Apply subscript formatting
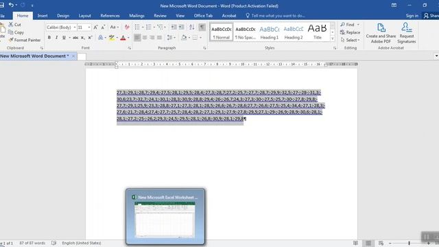Viewport: 439px width, 247px height. pyautogui.click(x=83, y=38)
